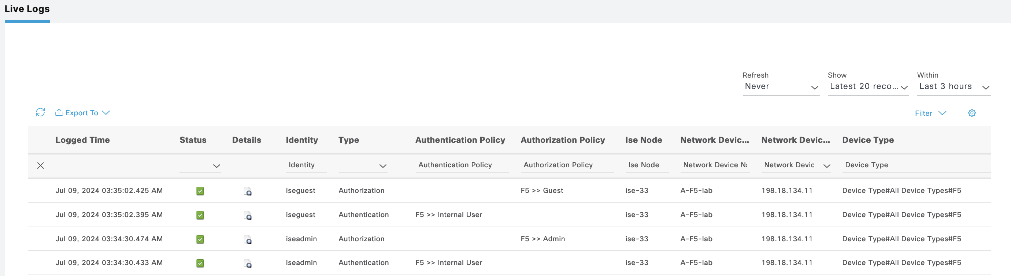Click the Filter button
Image resolution: width=1011 pixels, height=276 pixels.
930,113
